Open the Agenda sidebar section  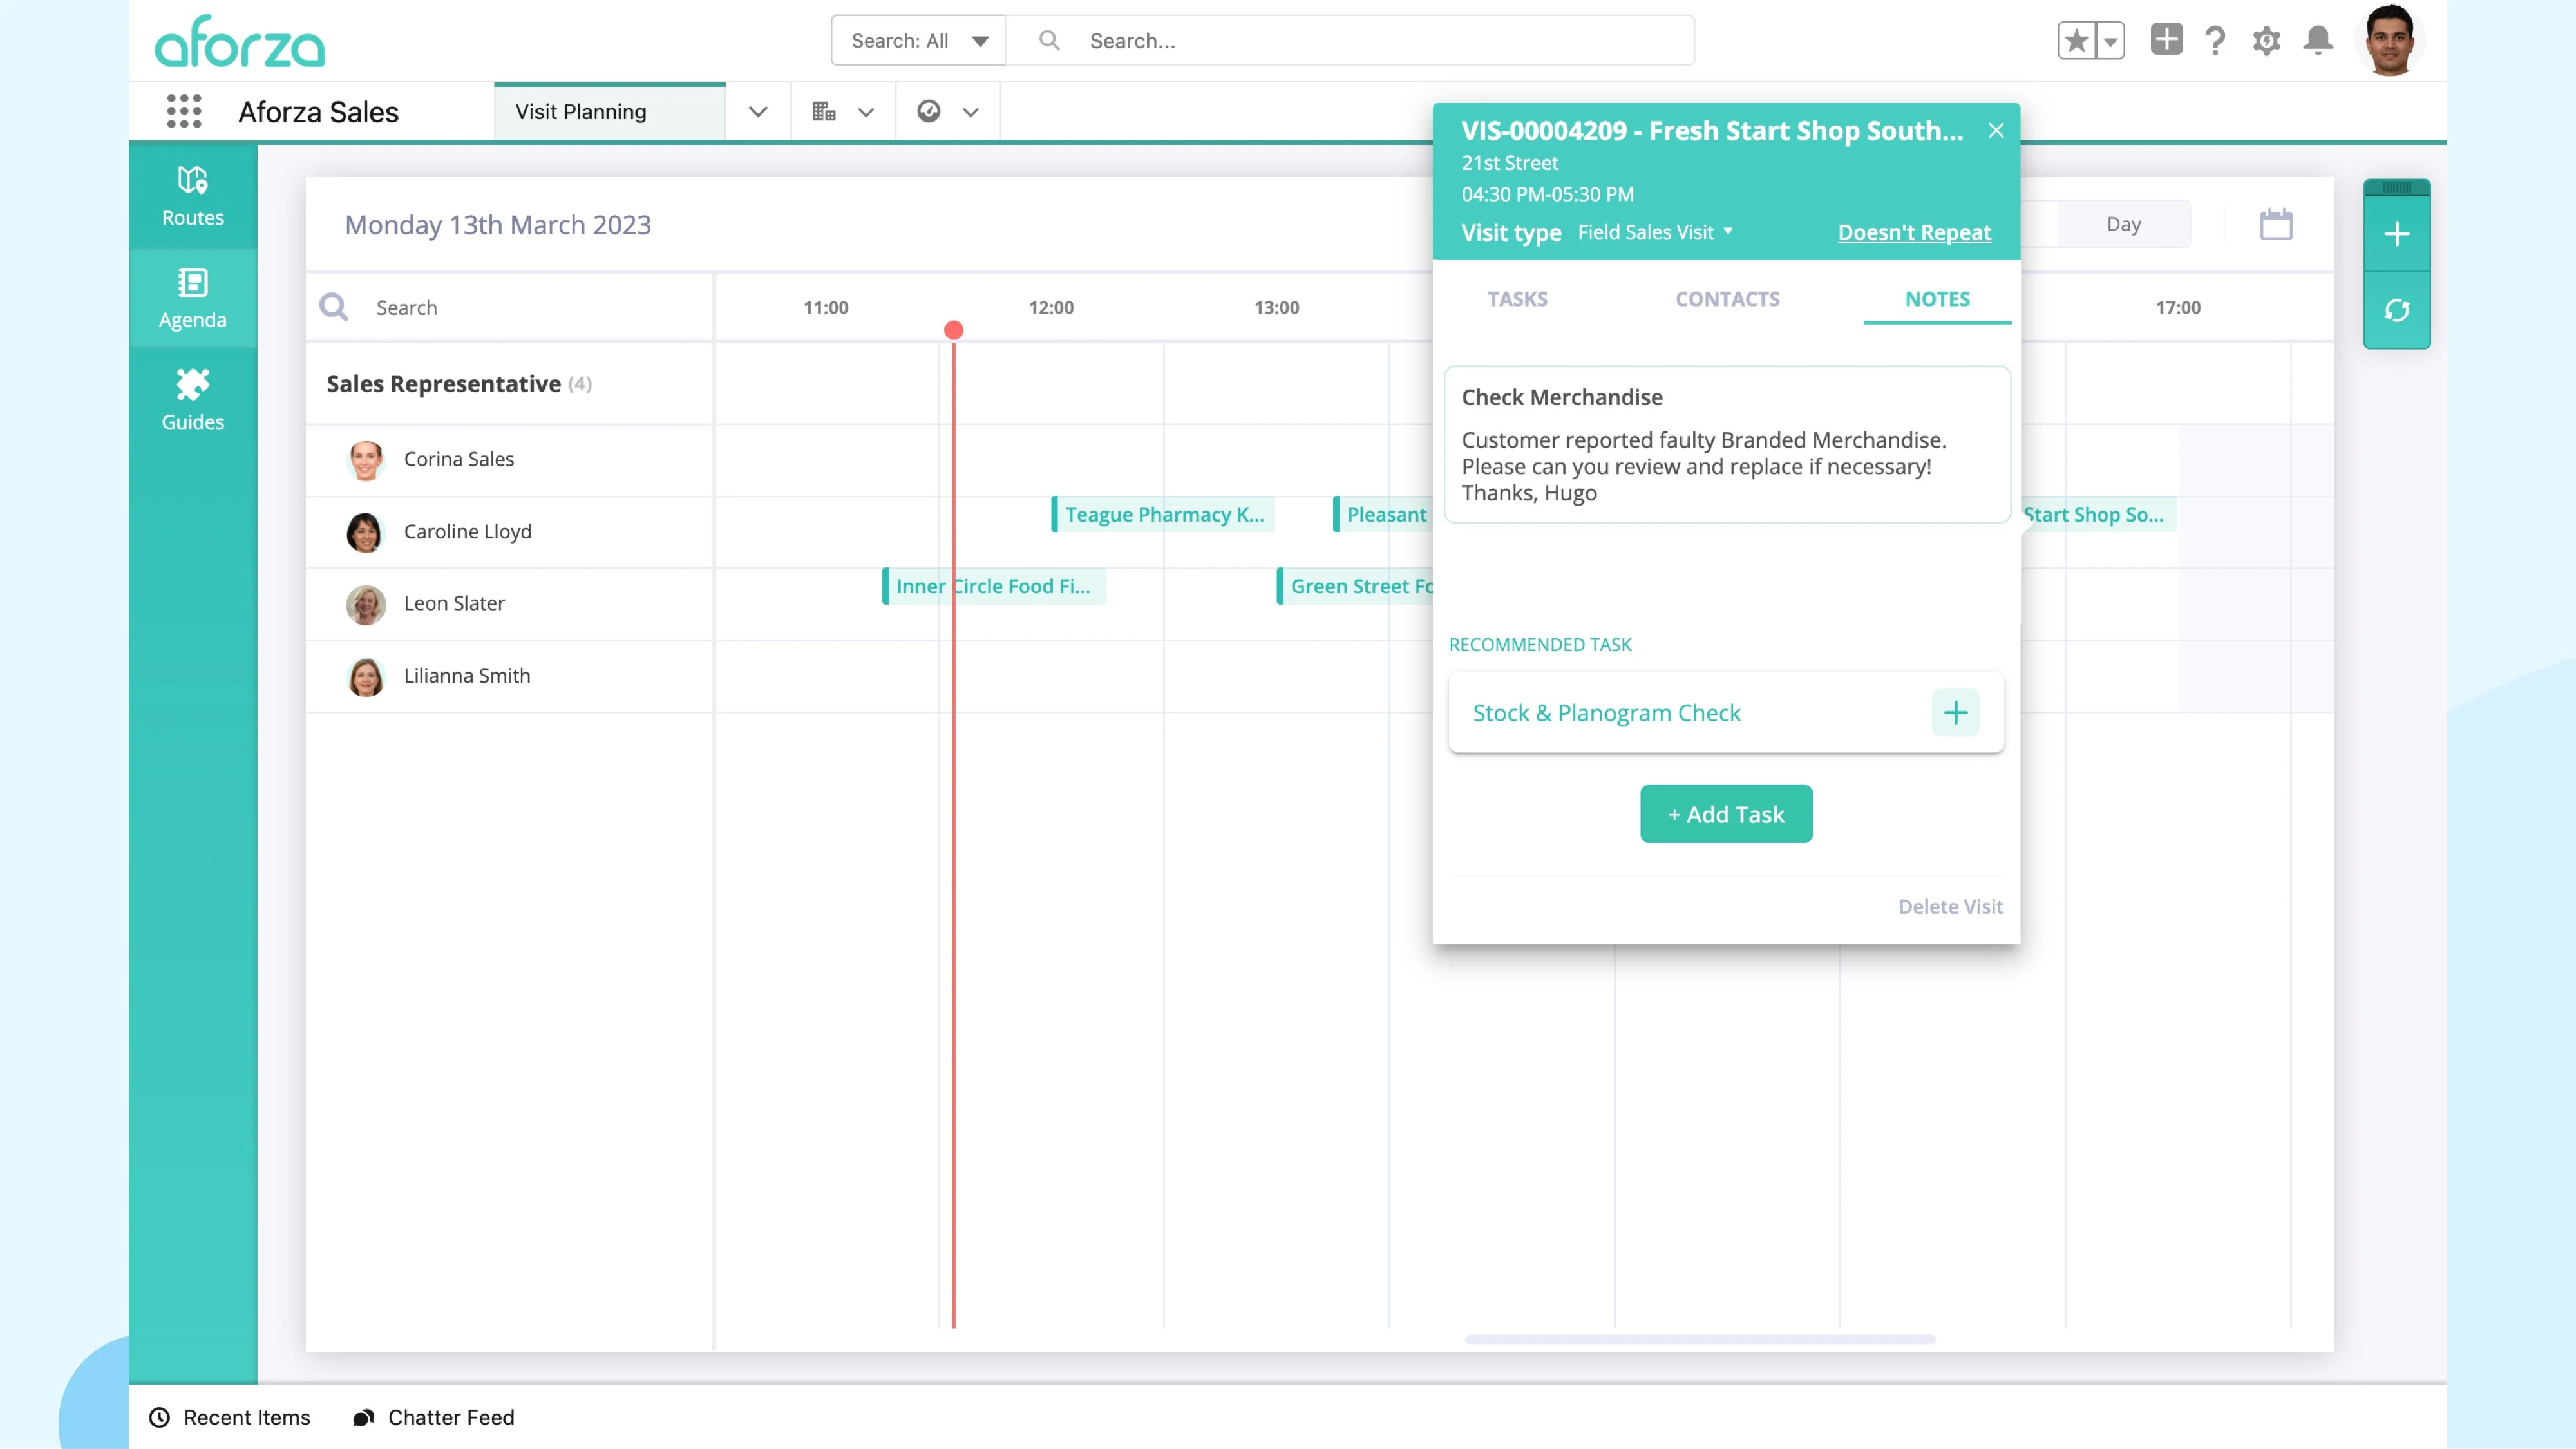192,298
